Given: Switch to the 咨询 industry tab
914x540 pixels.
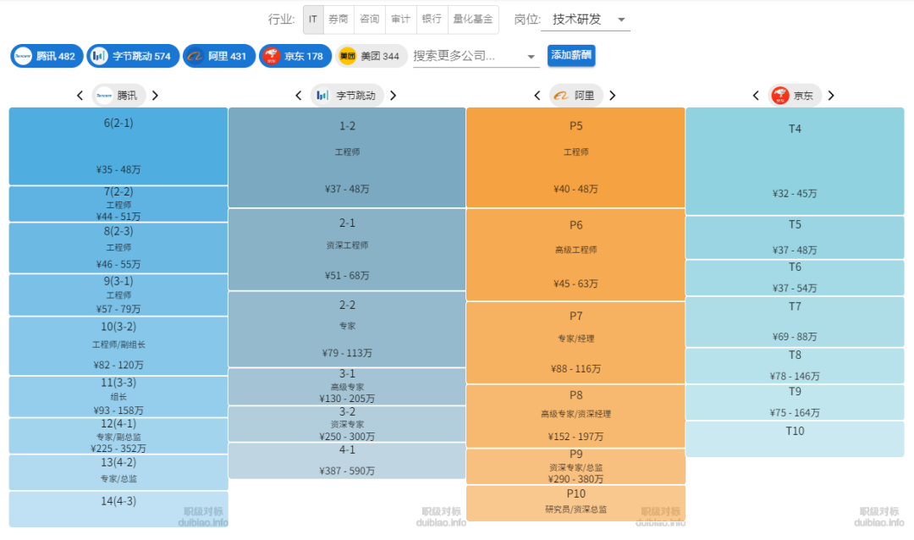Looking at the screenshot, I should (x=369, y=19).
